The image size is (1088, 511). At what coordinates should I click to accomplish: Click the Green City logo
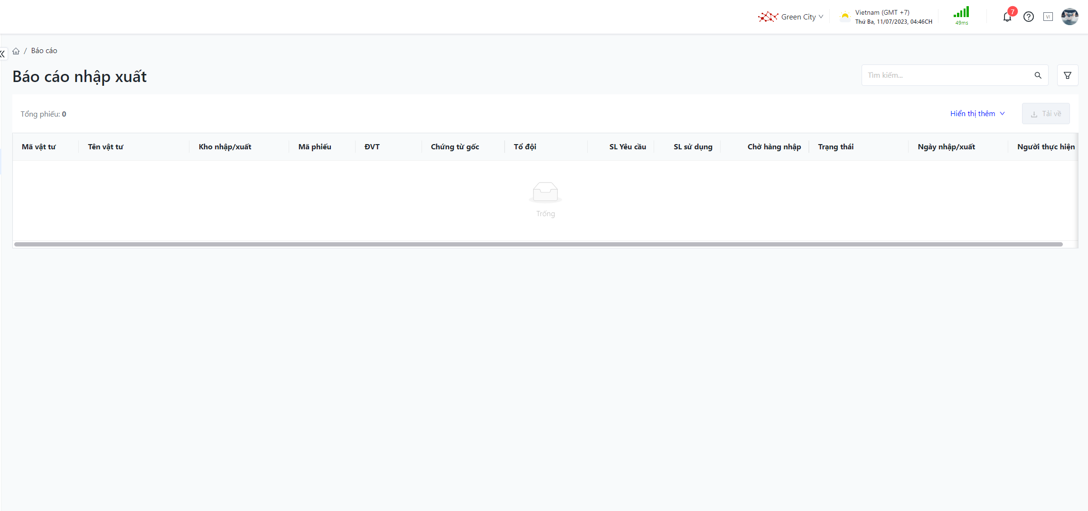coord(768,17)
